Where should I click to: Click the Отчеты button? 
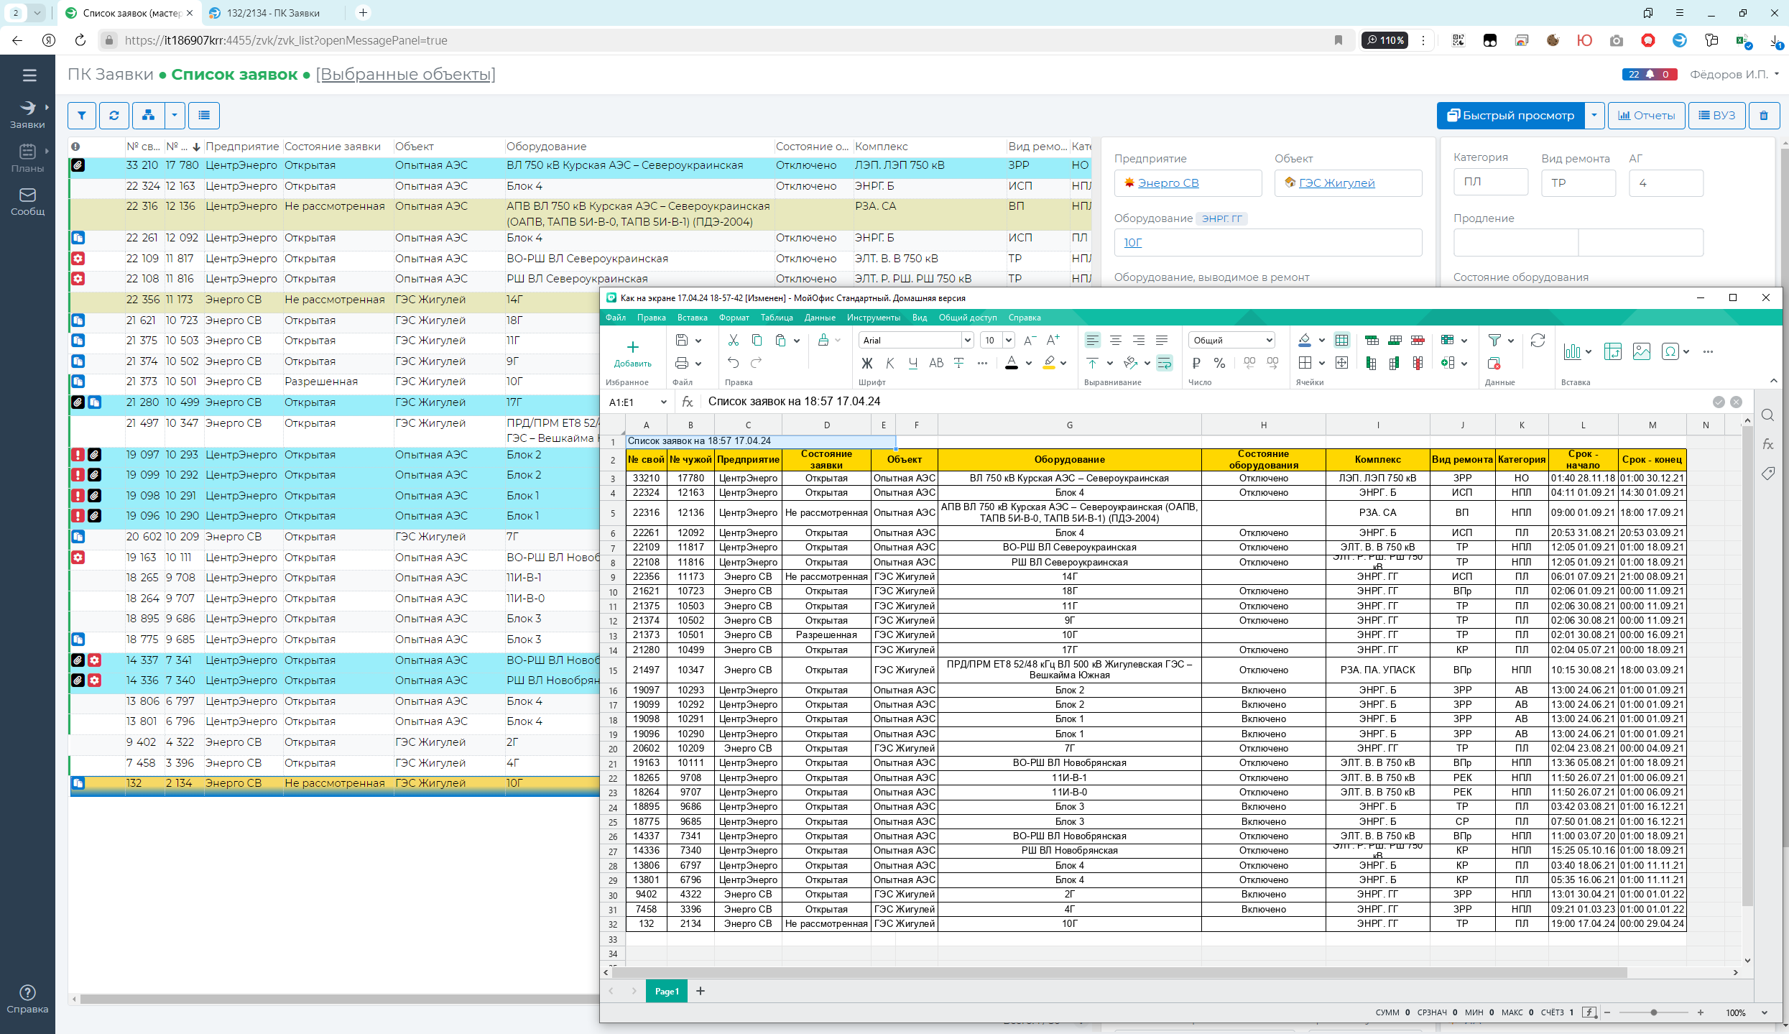(x=1647, y=116)
